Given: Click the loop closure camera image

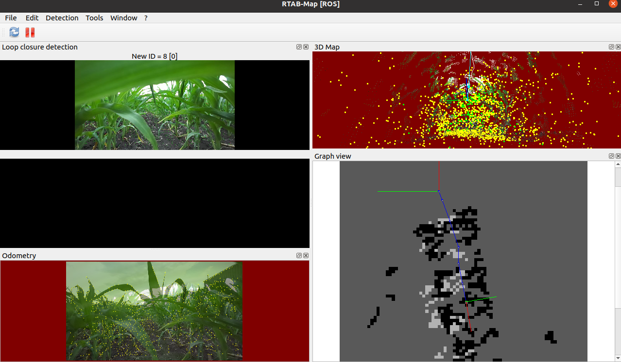Looking at the screenshot, I should click(x=155, y=105).
